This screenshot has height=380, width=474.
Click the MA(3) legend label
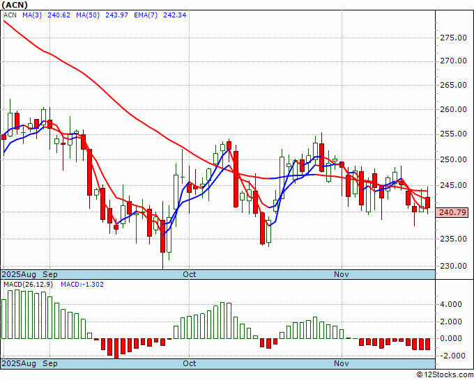tap(32, 15)
